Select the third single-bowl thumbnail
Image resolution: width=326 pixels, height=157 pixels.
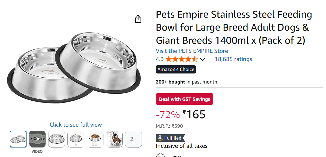click(x=57, y=139)
